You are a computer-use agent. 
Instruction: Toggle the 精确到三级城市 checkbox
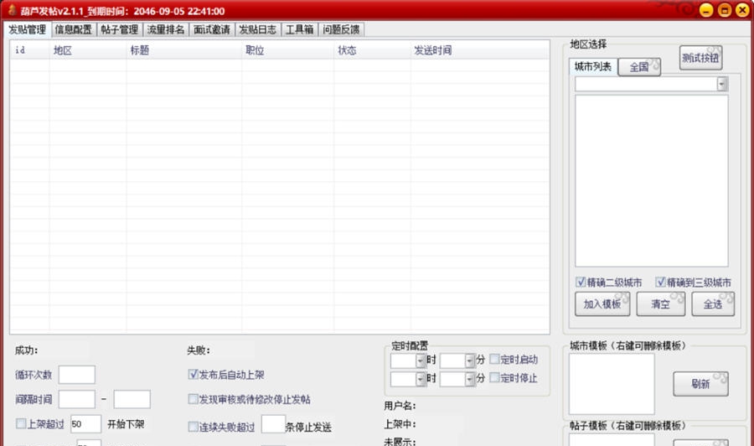point(661,282)
